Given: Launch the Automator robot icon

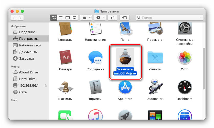Looking at the screenshot, I should (155, 87).
